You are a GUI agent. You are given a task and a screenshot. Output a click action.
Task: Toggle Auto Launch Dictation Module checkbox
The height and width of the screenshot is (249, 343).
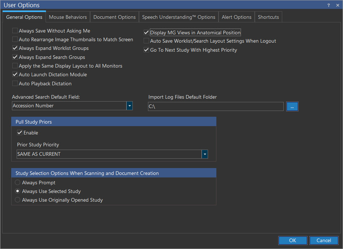pos(15,75)
